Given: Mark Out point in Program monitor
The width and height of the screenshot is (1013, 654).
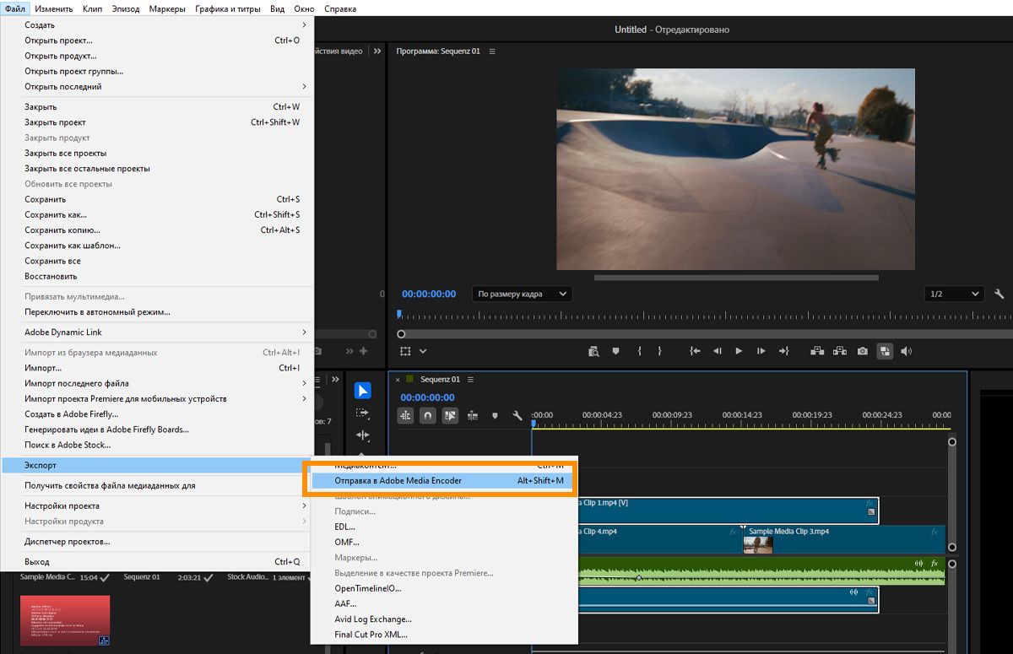Looking at the screenshot, I should (x=659, y=351).
